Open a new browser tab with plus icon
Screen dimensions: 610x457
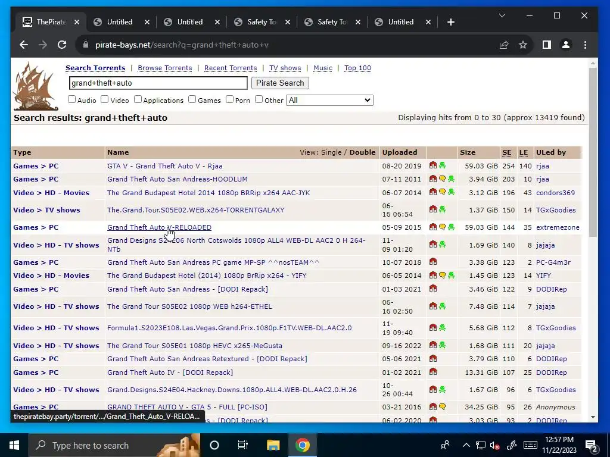pos(451,22)
